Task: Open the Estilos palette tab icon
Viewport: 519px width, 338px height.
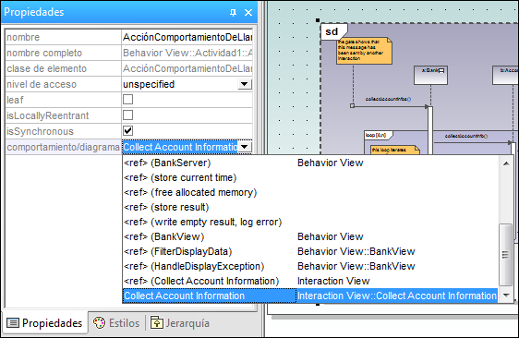Action: pos(99,323)
